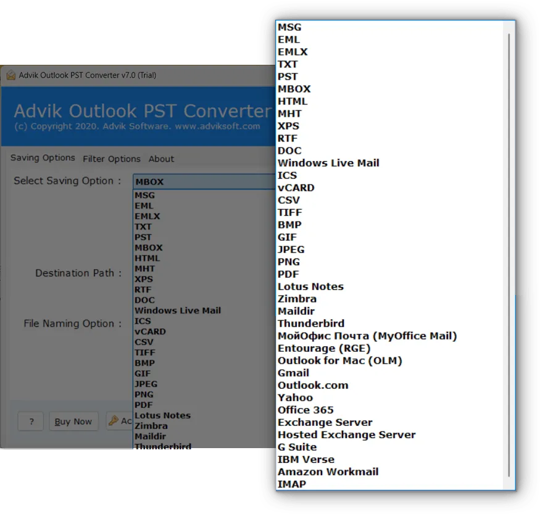
Task: Choose Windows Live Mail in the dimmed window list
Action: pyautogui.click(x=177, y=310)
